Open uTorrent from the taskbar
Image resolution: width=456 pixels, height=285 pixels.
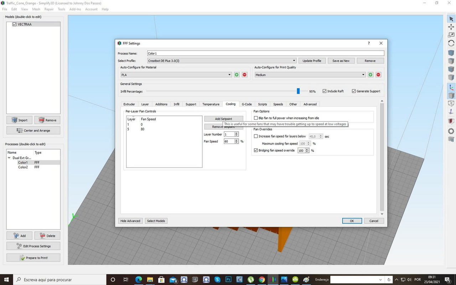point(251,280)
